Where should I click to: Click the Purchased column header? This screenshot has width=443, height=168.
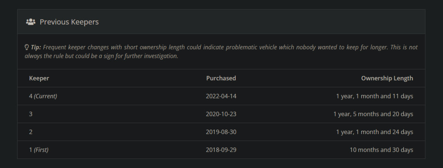[x=221, y=78]
